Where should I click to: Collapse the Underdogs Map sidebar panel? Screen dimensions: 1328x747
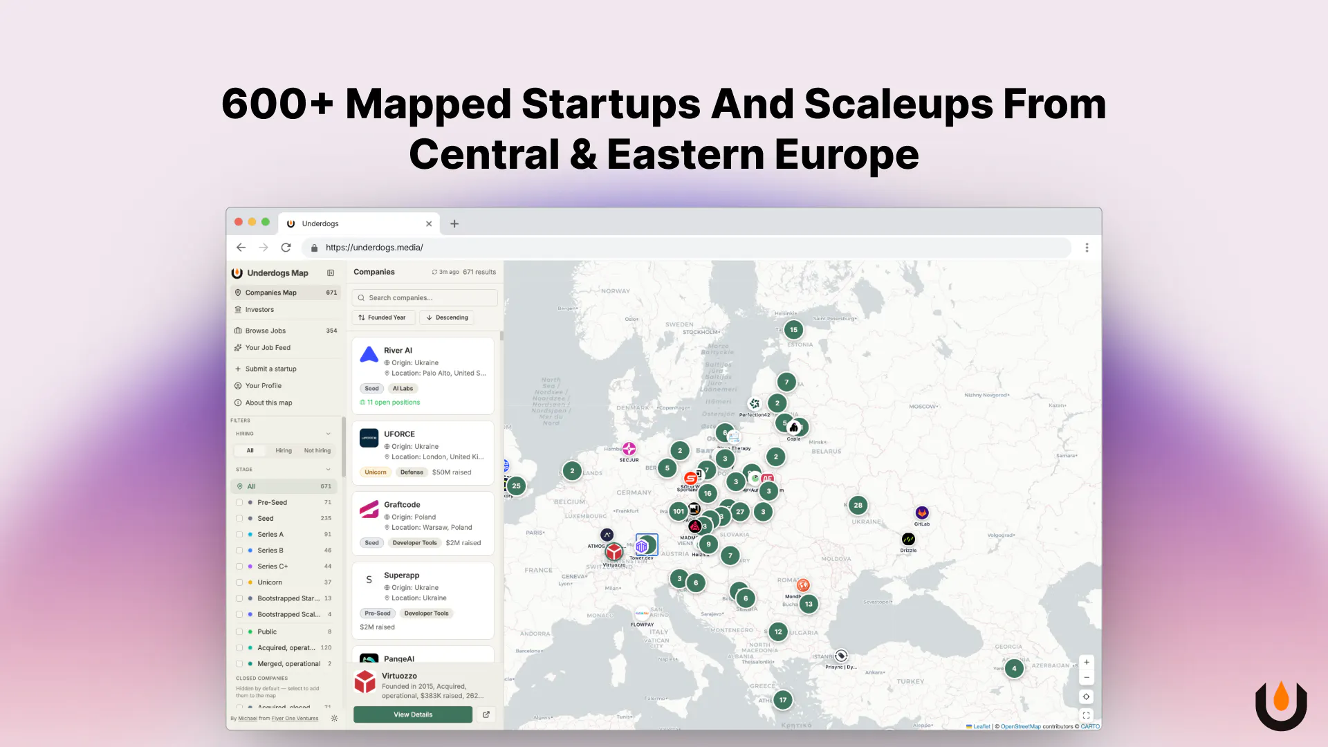click(x=331, y=273)
